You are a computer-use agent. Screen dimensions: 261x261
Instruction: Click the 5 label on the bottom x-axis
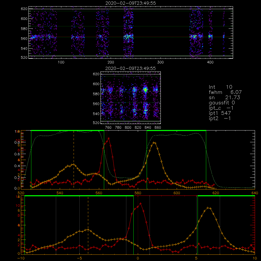pos(197,258)
